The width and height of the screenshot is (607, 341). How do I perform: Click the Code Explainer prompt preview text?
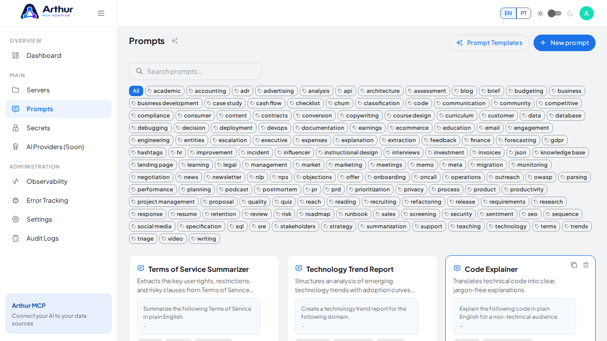coord(515,317)
